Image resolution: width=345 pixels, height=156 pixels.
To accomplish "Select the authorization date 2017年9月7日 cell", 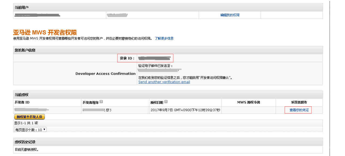I will coord(185,110).
